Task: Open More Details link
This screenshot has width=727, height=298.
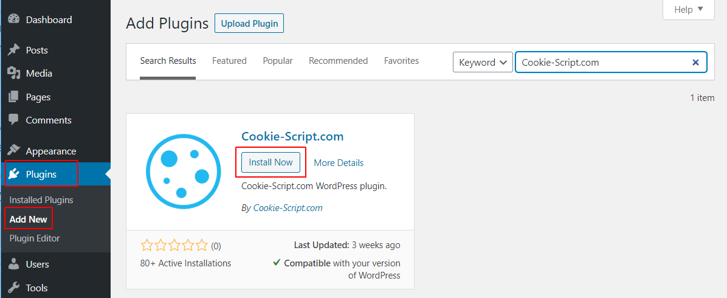Action: click(x=339, y=163)
